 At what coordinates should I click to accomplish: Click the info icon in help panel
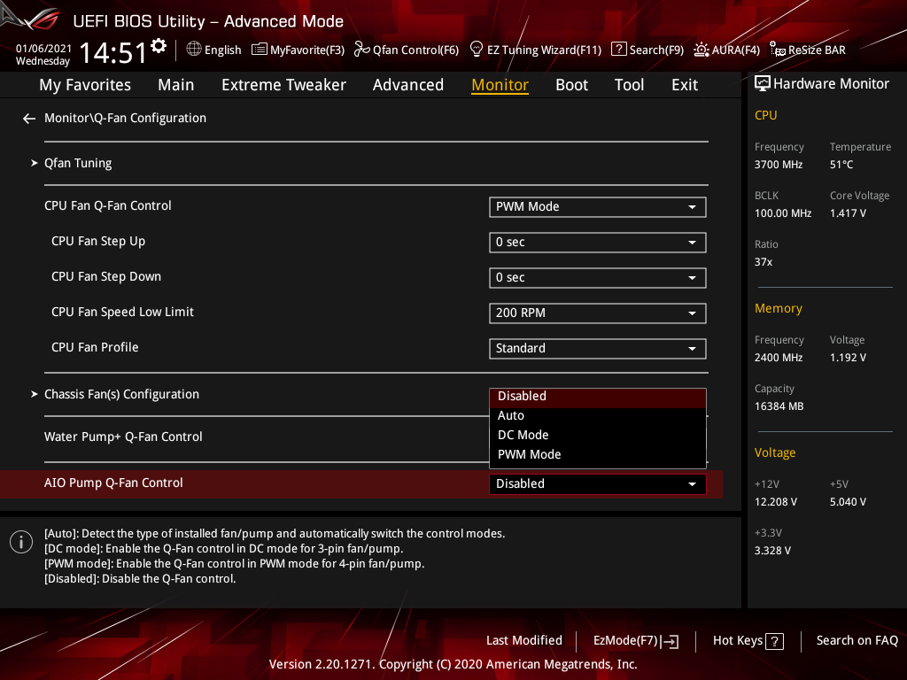(21, 542)
